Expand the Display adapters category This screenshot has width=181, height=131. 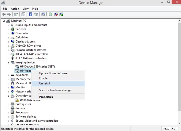[8, 42]
